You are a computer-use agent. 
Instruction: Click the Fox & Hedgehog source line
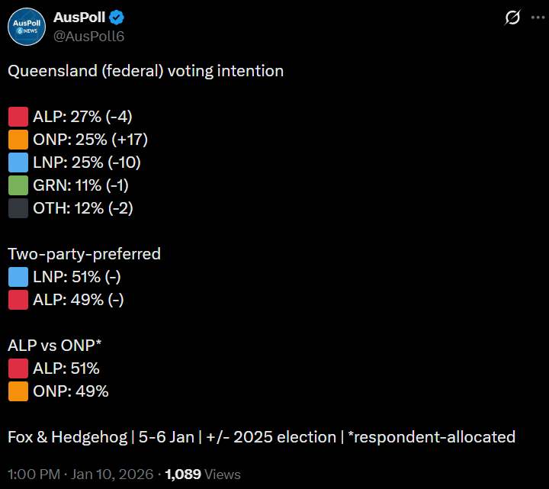[262, 437]
